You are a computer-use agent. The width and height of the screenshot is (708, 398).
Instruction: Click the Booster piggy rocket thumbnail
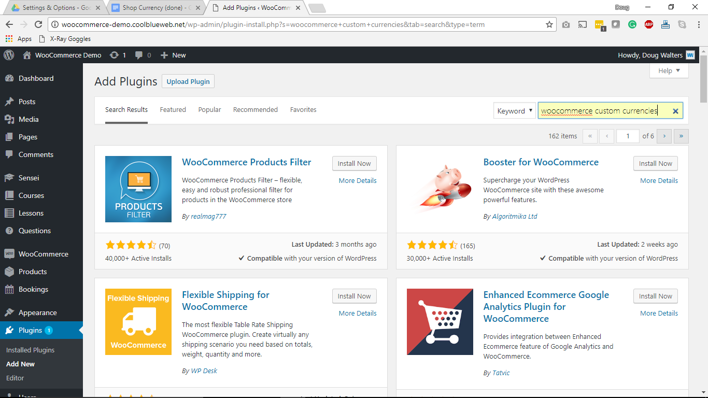(440, 189)
